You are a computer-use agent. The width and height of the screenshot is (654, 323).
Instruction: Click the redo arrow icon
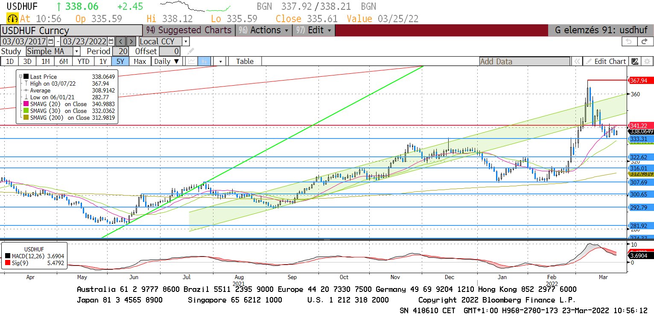[x=645, y=41]
